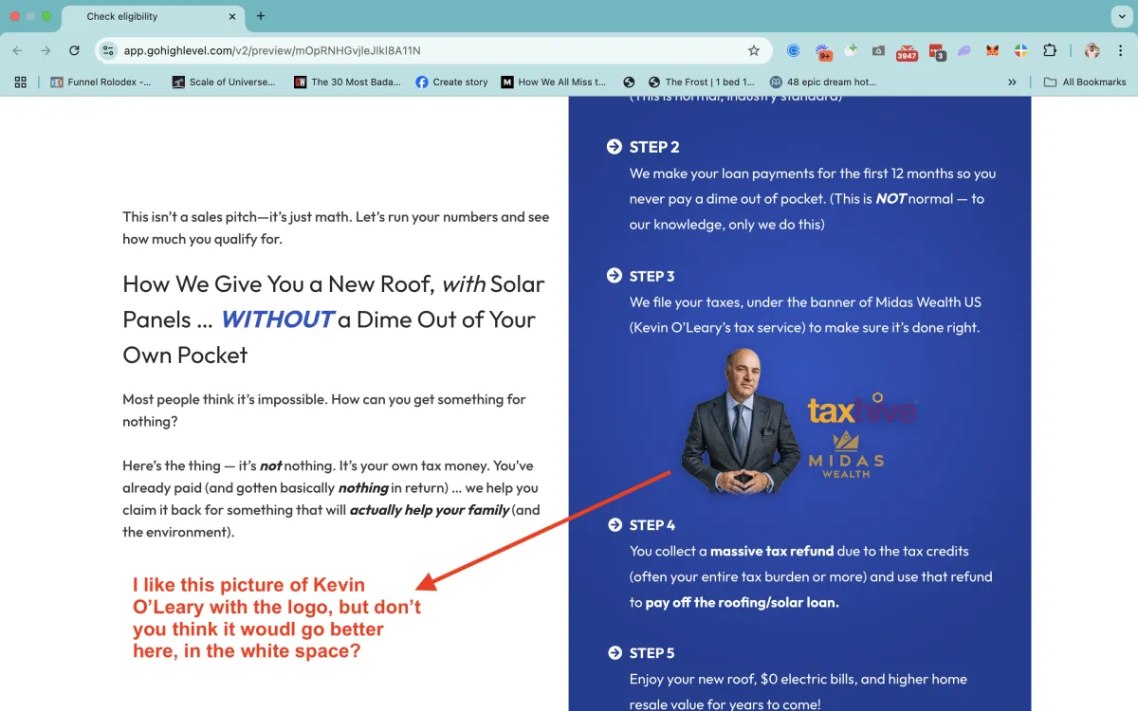Screen dimensions: 1138x711
Task: Open the Scale of Universe bookmark
Action: (224, 82)
